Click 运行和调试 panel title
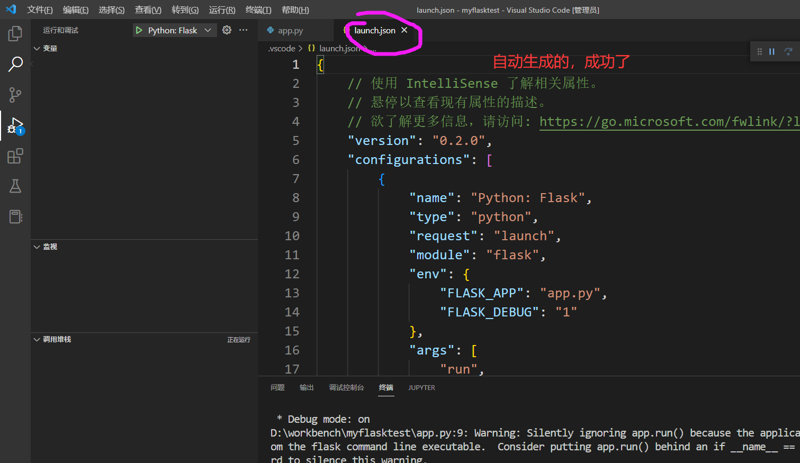This screenshot has width=800, height=463. click(x=60, y=30)
